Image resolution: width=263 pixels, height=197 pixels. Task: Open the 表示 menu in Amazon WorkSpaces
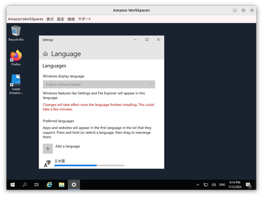tap(50, 19)
